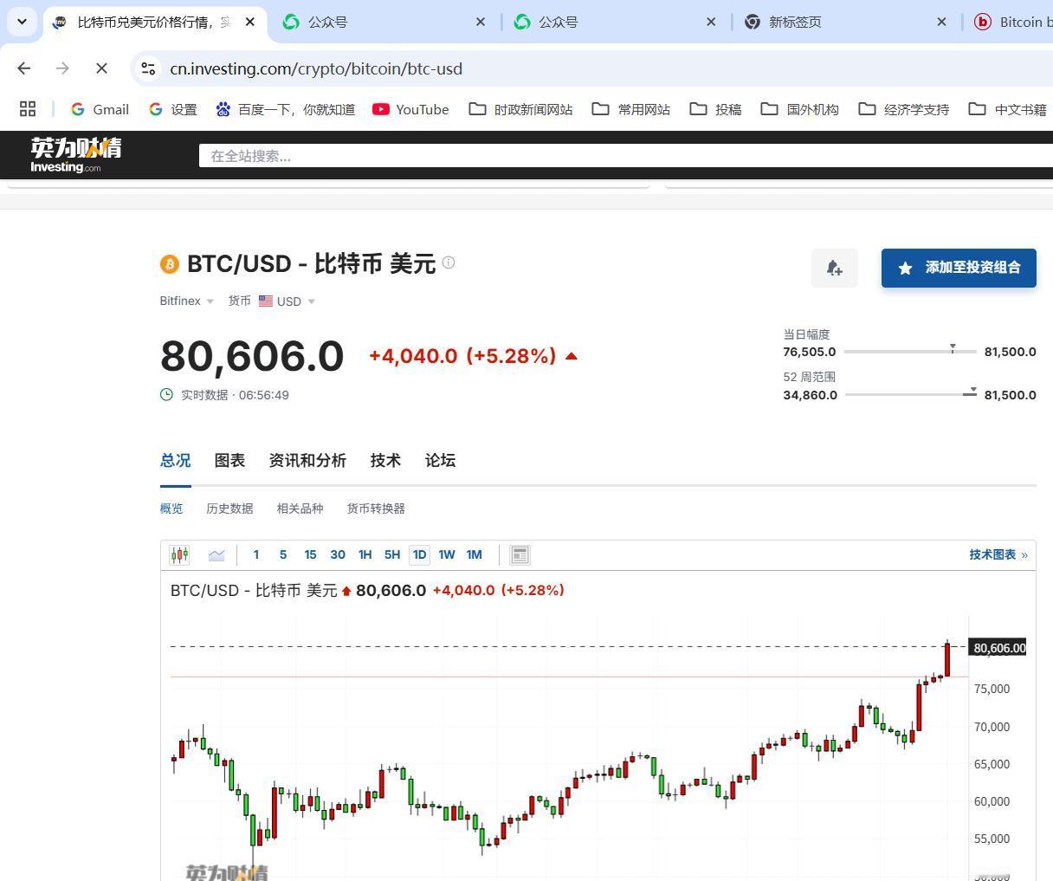Open the tab search dropdown arrow
Screen dimensions: 1053x881
pyautogui.click(x=22, y=22)
